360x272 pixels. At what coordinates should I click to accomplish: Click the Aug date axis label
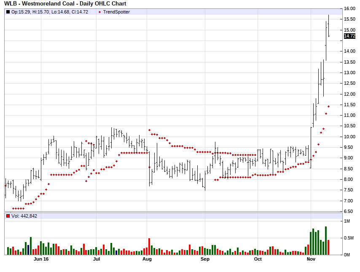click(x=147, y=259)
